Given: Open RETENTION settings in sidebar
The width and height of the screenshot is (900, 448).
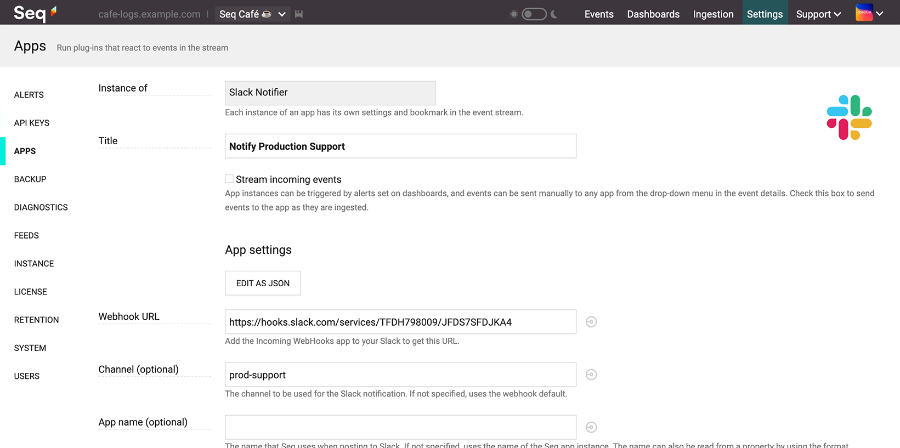Looking at the screenshot, I should 36,320.
